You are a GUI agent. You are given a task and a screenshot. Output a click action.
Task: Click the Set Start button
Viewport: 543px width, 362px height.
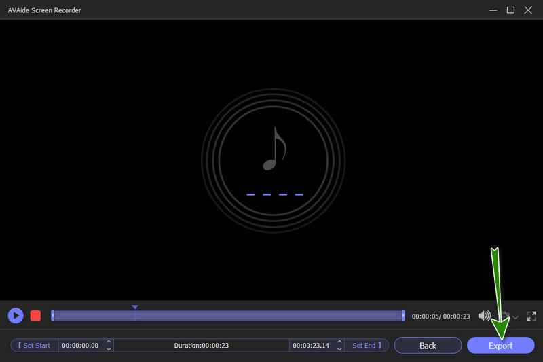tap(35, 346)
